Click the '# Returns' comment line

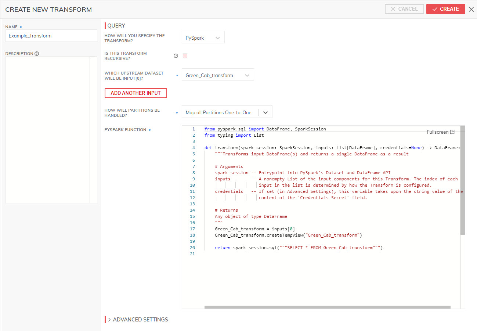click(226, 210)
